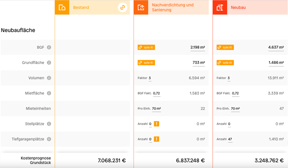This screenshot has width=288, height=168.
Task: Edit Tiefgaragenplätze Anzahl 0 in Nachverdichtung
Action: pos(150,139)
